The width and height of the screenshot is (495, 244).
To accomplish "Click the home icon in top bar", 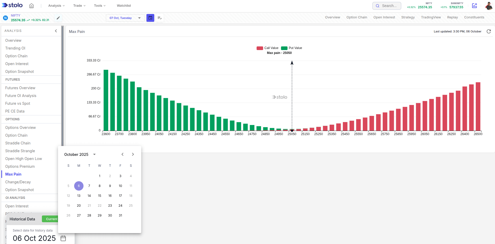I will pos(31,6).
